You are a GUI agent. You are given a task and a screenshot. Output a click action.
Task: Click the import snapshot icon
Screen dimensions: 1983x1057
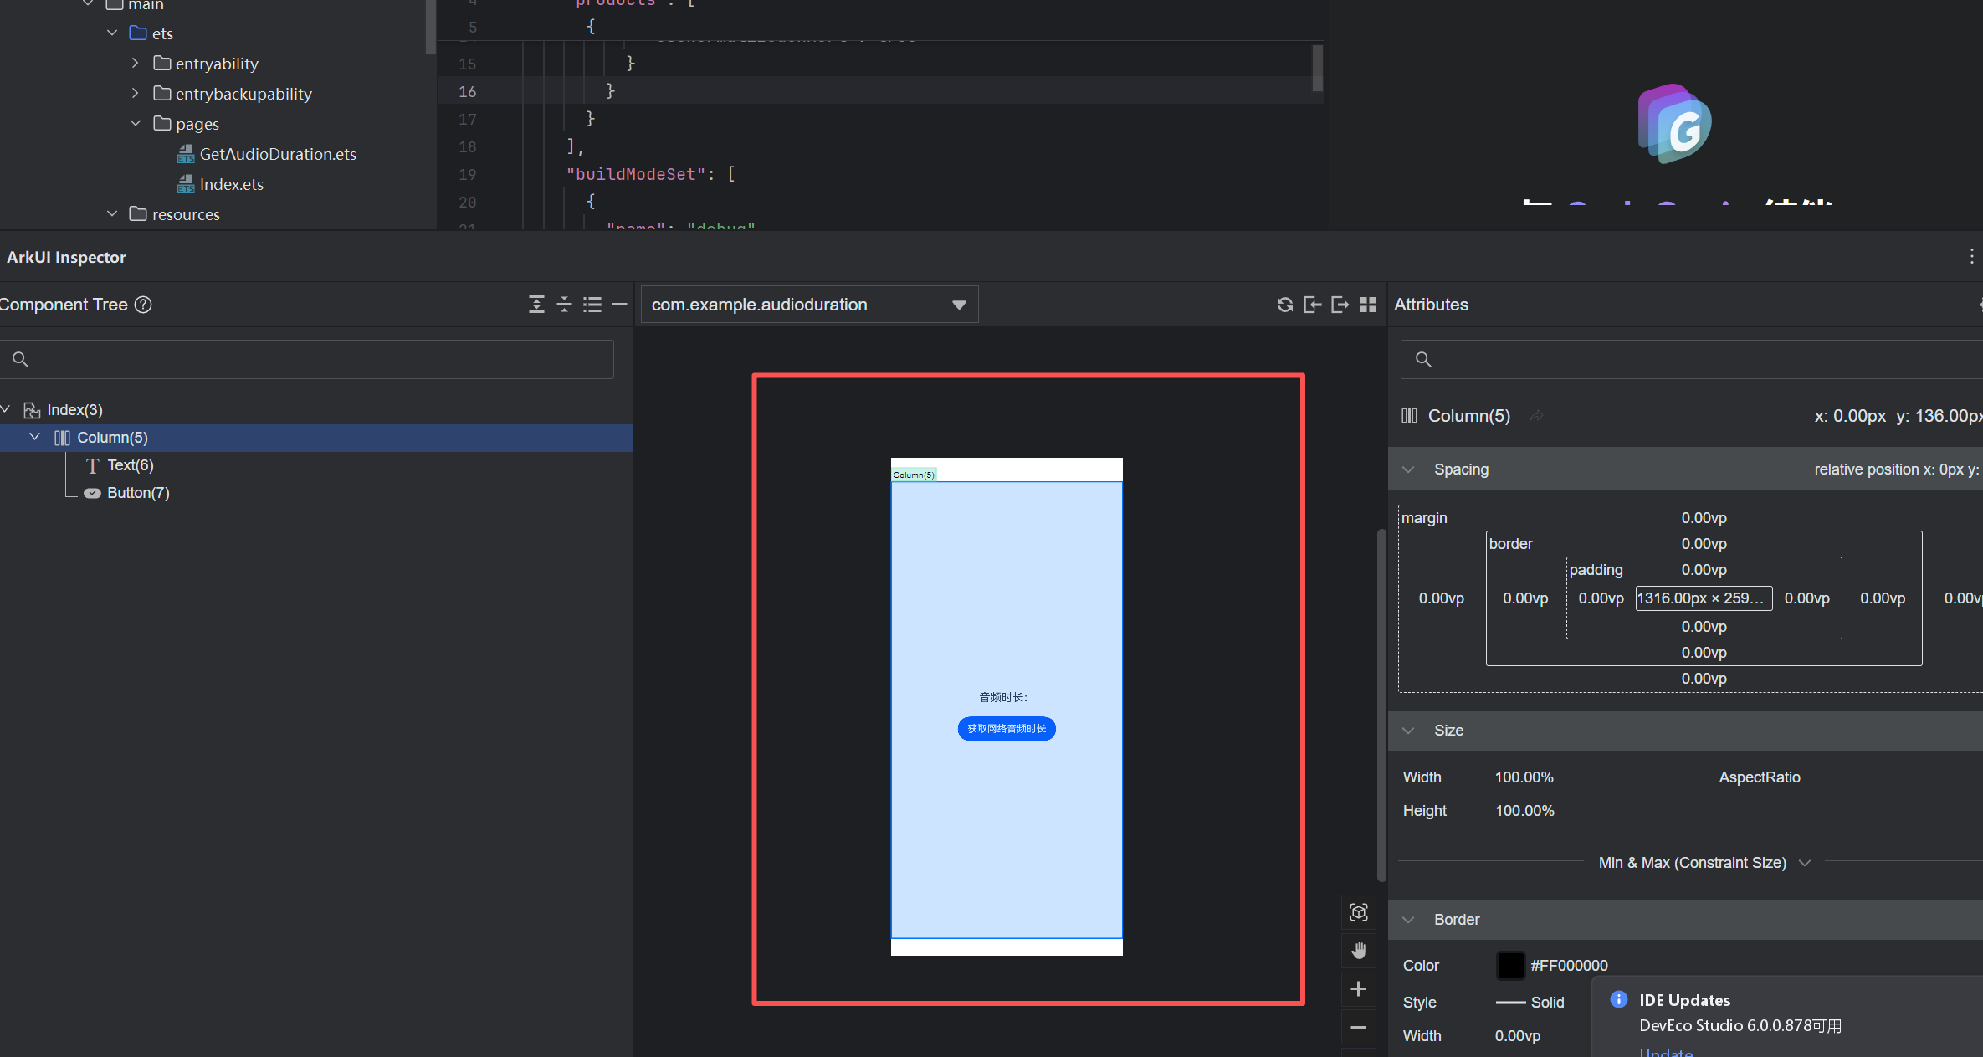coord(1312,305)
